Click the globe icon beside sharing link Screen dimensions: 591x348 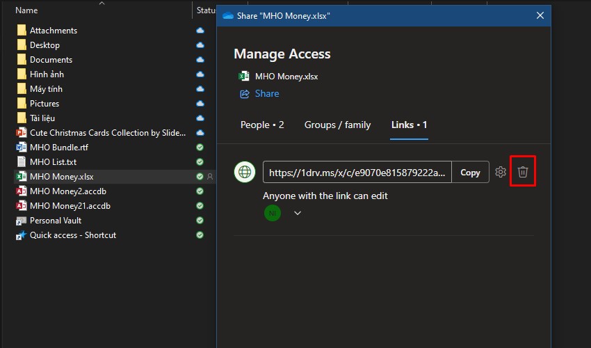click(x=245, y=172)
